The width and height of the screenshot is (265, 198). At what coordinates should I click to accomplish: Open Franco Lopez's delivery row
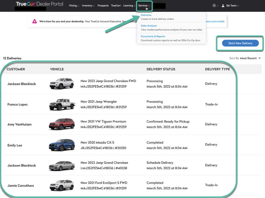click(17, 105)
